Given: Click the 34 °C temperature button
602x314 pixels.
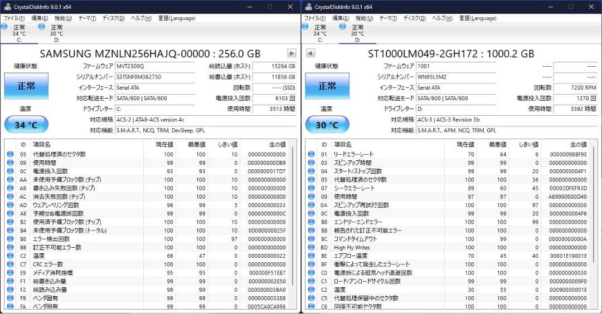Looking at the screenshot, I should 26,125.
